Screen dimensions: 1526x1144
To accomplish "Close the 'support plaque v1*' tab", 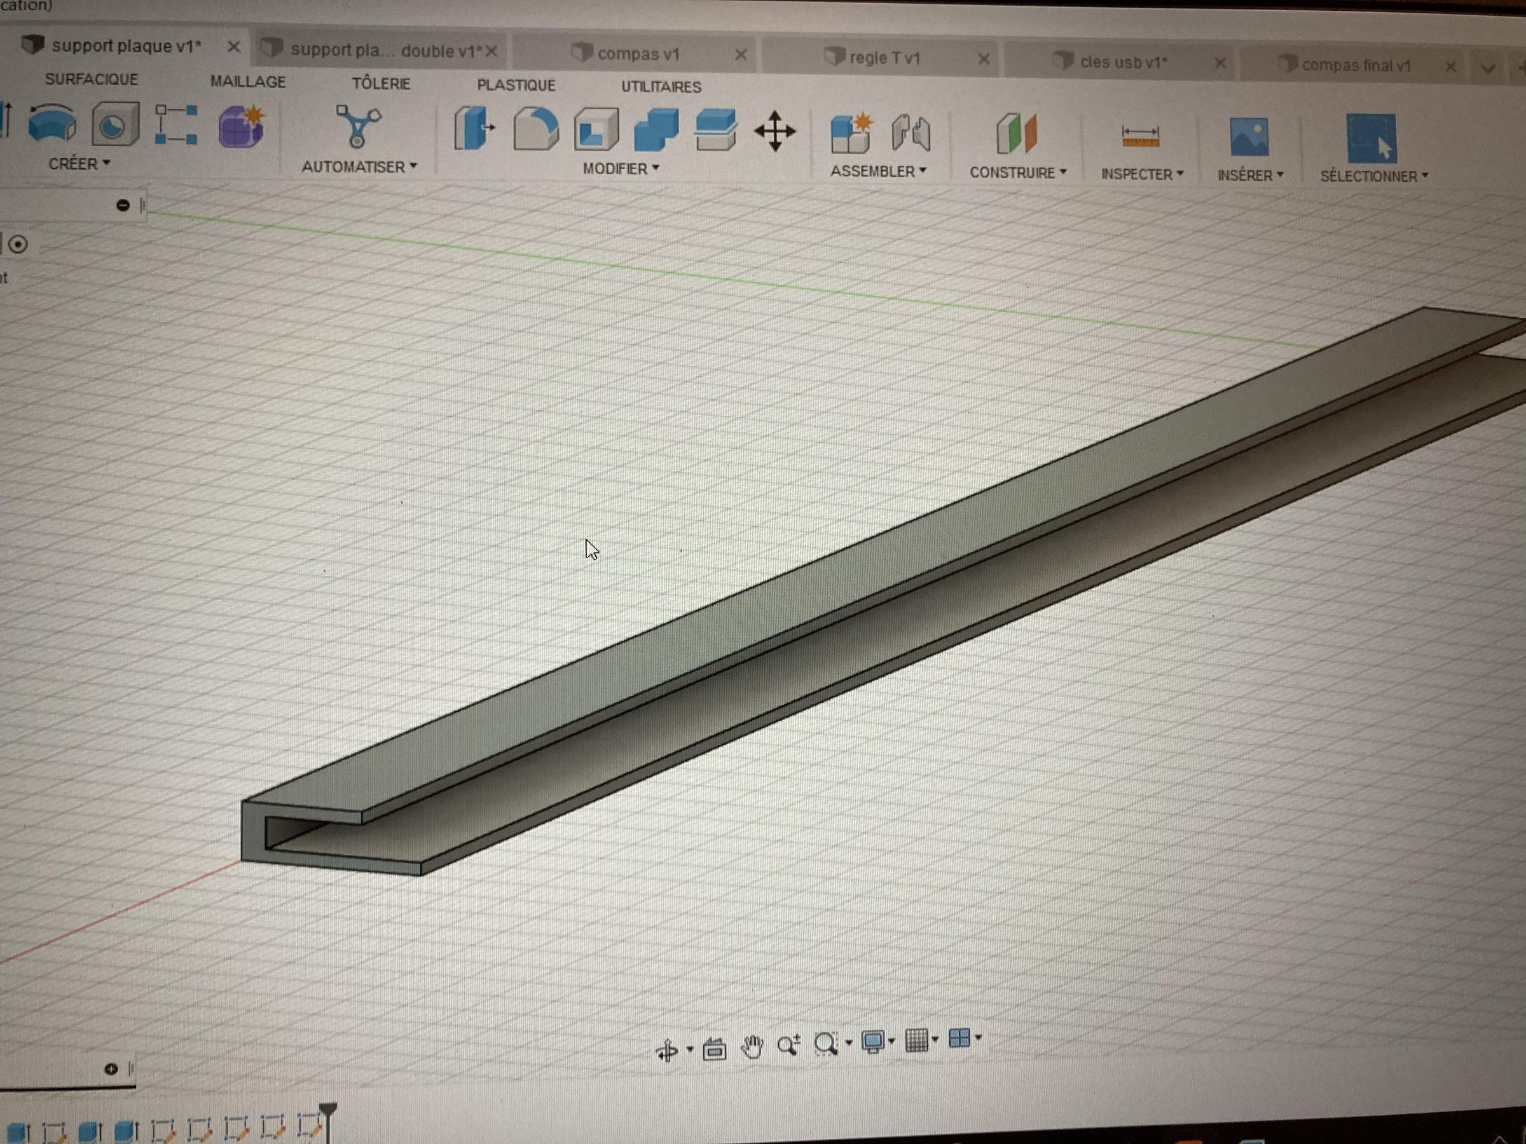I will 233,47.
